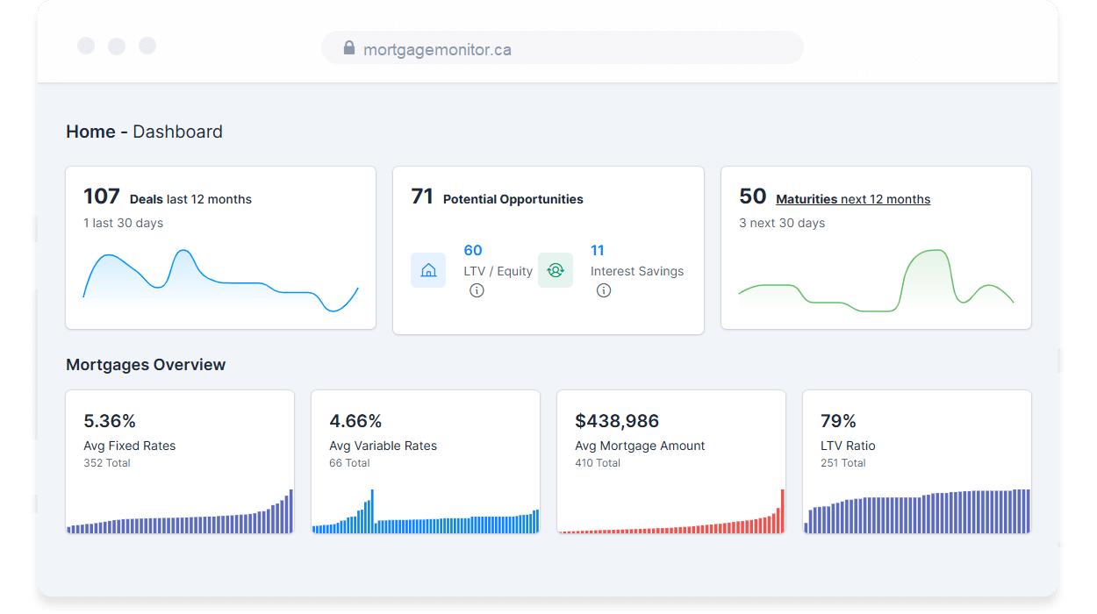Viewport: 1097px width, 614px height.
Task: Open the Maturities next 12 months link
Action: [852, 198]
